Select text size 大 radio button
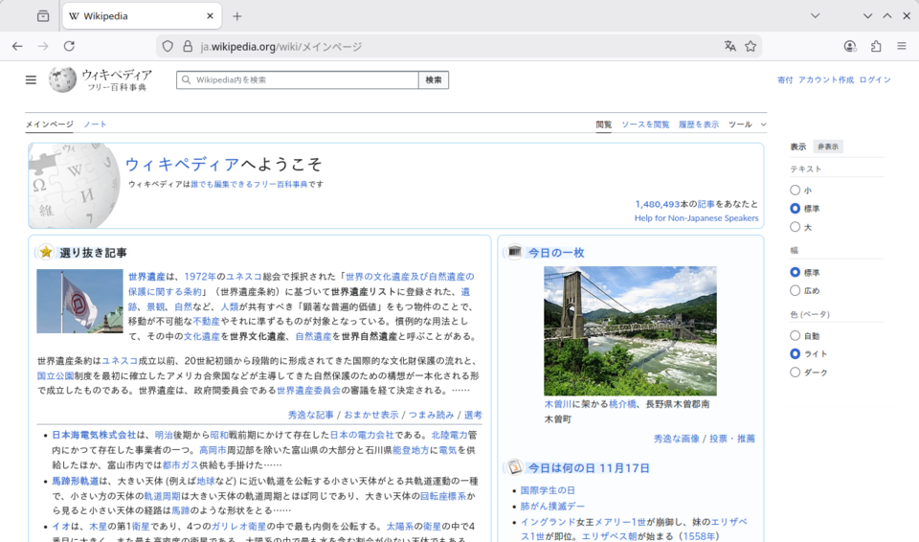The image size is (919, 542). [796, 226]
